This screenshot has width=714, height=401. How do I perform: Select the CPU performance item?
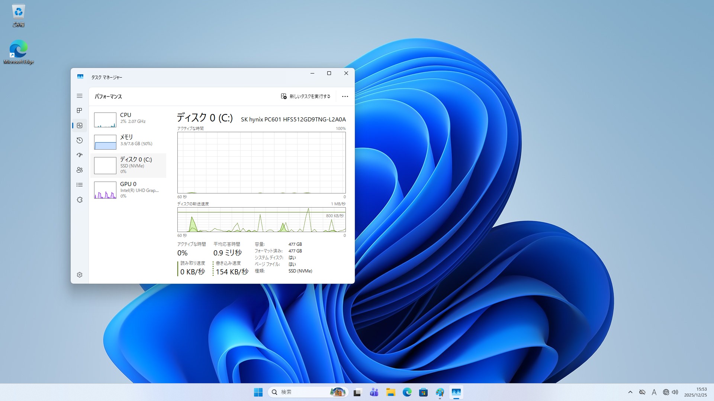point(128,120)
